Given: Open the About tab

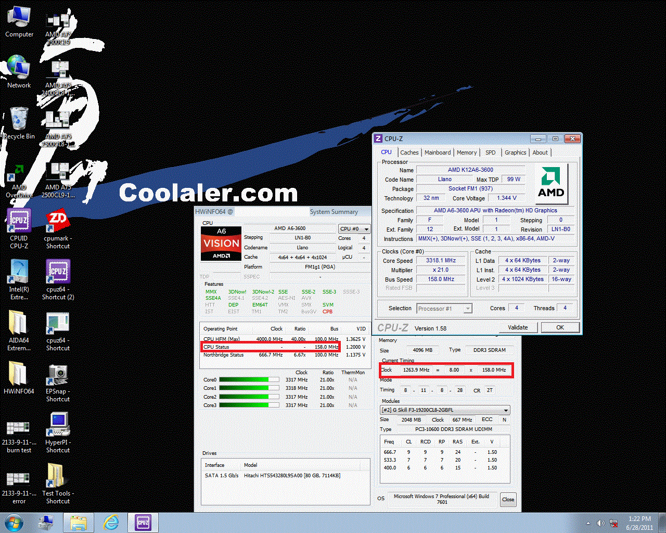Looking at the screenshot, I should (540, 153).
